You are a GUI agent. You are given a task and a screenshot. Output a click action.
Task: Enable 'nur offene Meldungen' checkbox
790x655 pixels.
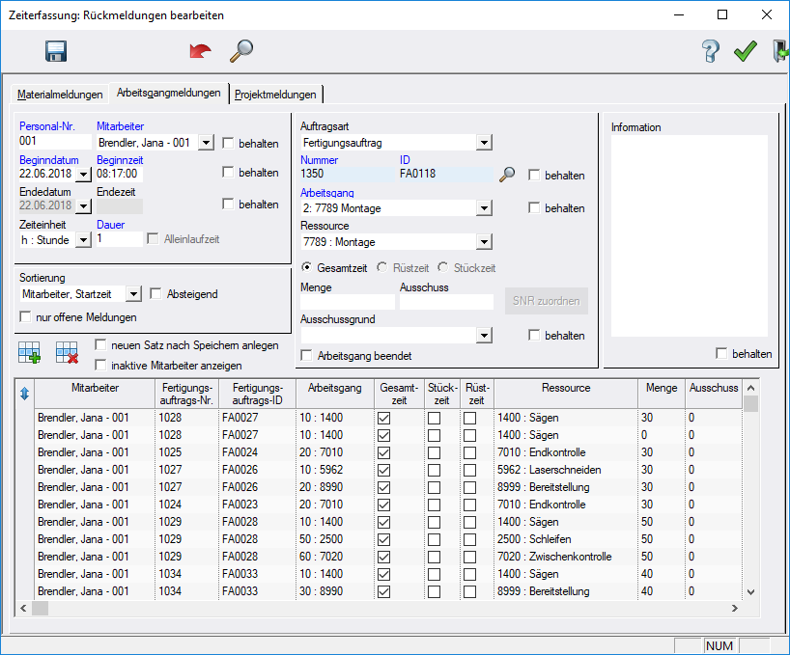click(x=26, y=317)
